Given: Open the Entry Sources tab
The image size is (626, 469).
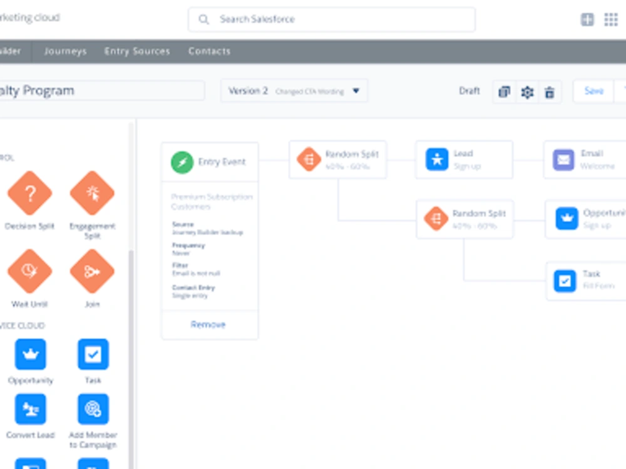Looking at the screenshot, I should click(137, 51).
